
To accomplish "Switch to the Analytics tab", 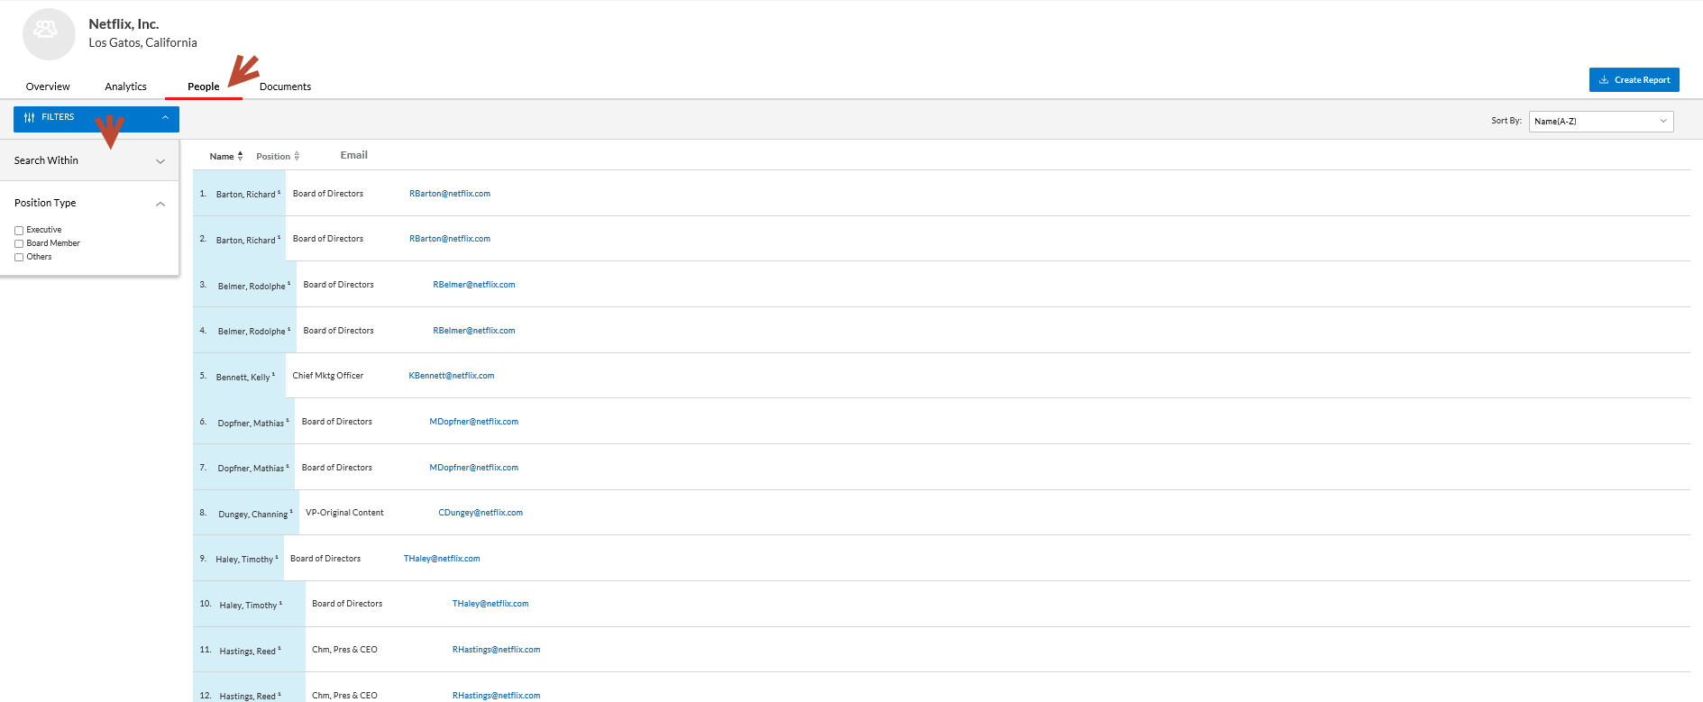I will 125,87.
